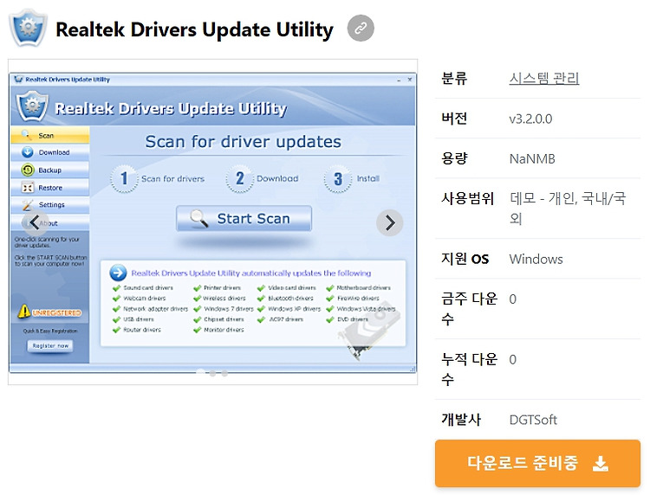Viewport: 650px width, 495px height.
Task: Select the first carousel indicator dot
Action: pos(201,372)
